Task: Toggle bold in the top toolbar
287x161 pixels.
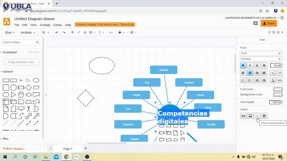Action: pos(72,32)
